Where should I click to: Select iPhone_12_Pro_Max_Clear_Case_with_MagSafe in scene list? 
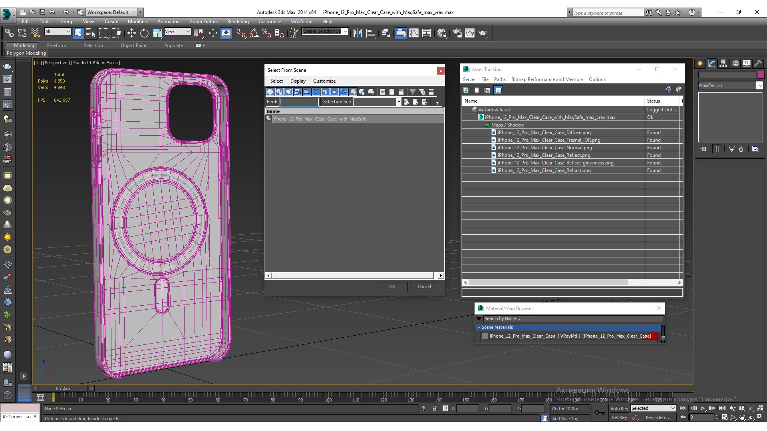click(320, 119)
